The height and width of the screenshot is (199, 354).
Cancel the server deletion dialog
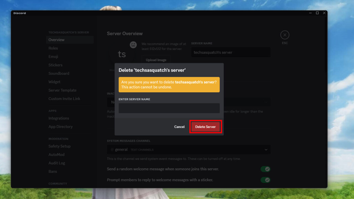179,127
